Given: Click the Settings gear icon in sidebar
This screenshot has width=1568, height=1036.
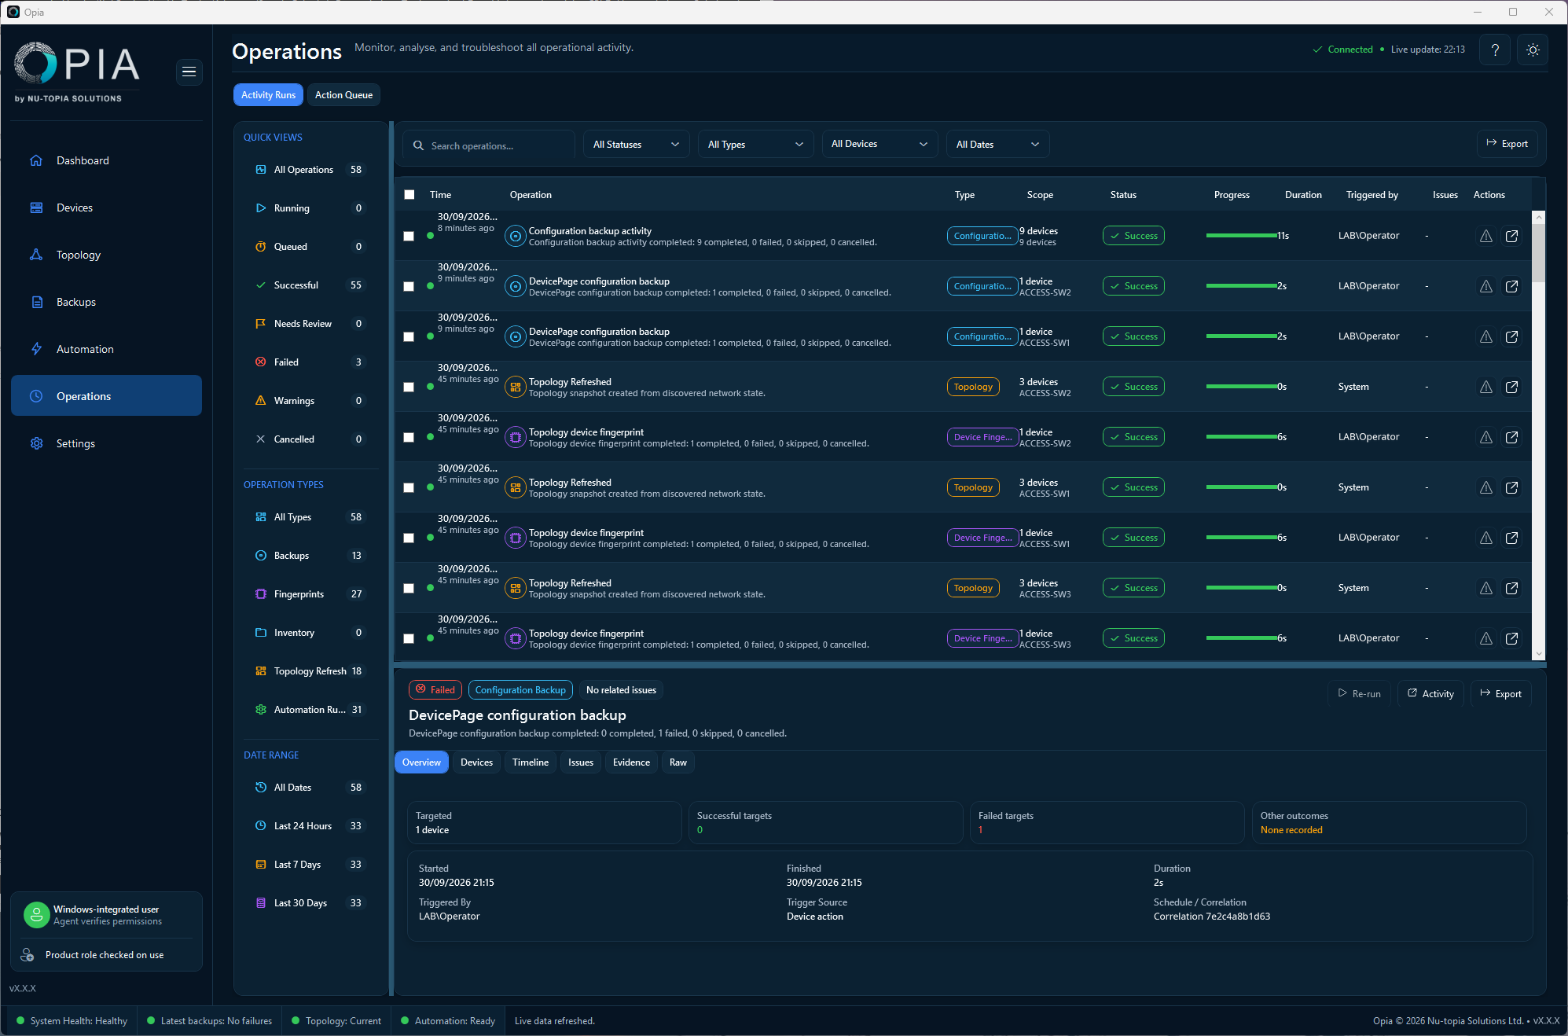Looking at the screenshot, I should pos(36,443).
